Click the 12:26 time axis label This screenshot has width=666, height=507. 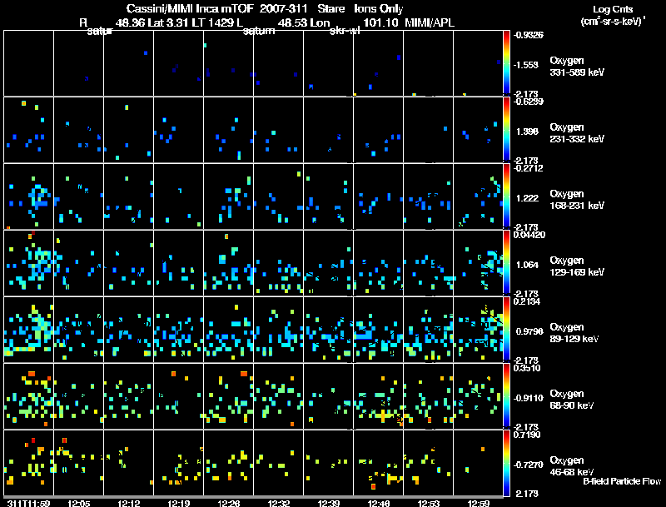[x=228, y=503]
